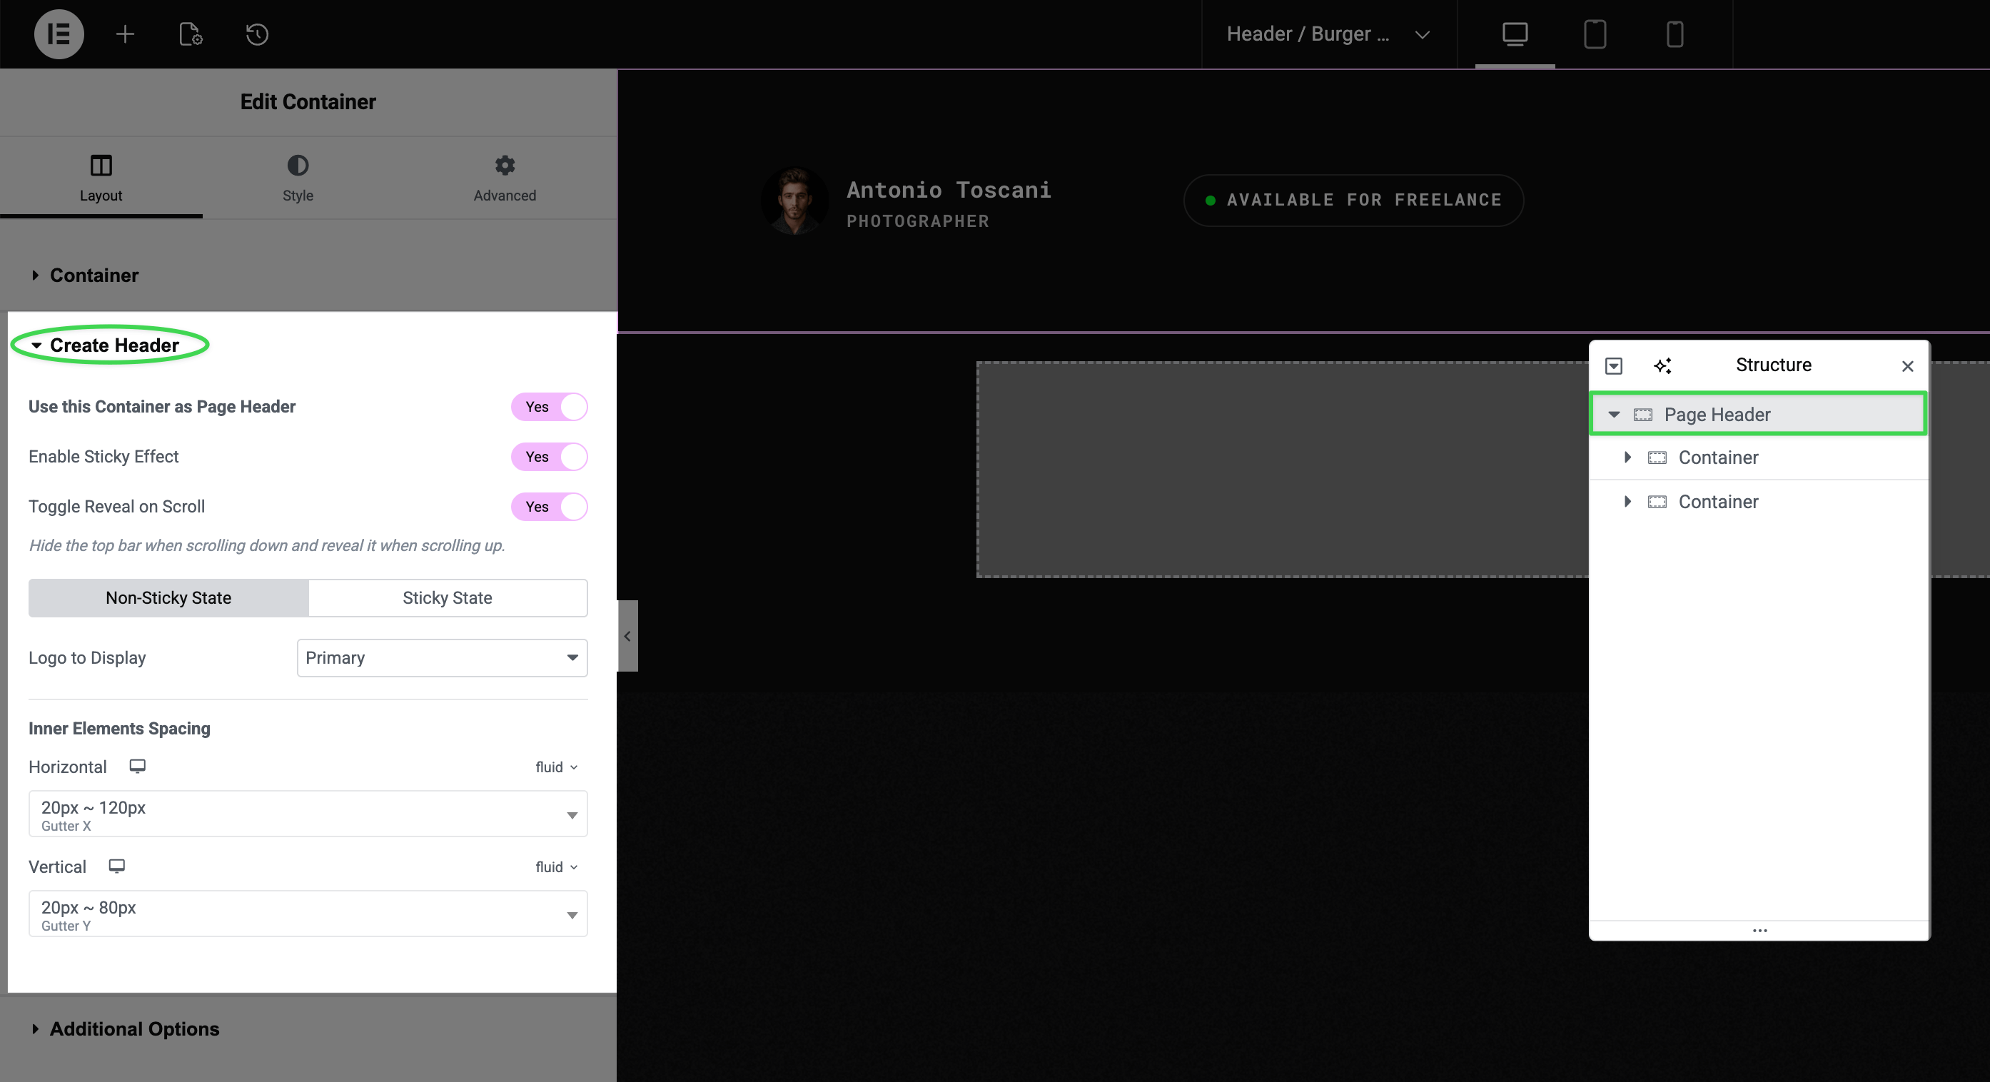Select desktop preview mode icon
The width and height of the screenshot is (1990, 1082).
pos(1514,34)
